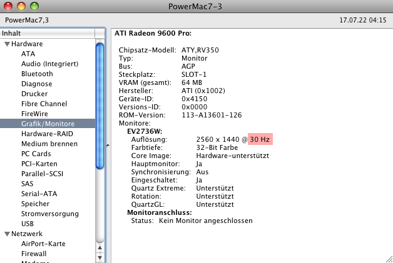Screen dimensions: 393x263
Task: Click the Hersteller value ATI (0x1002)
Action: pyautogui.click(x=203, y=91)
